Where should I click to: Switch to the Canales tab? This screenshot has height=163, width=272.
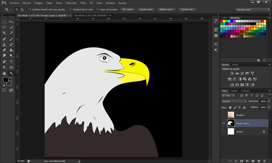coord(234,91)
